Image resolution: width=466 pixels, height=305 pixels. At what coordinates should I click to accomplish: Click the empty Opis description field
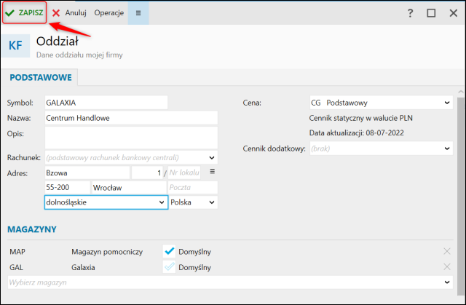pos(131,137)
